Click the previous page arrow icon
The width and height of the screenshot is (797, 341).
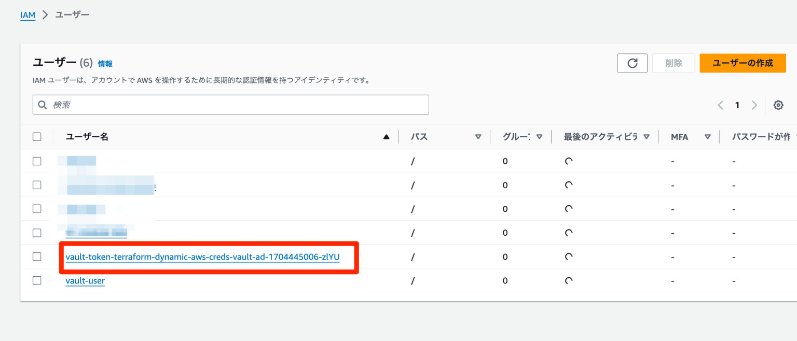[x=720, y=105]
